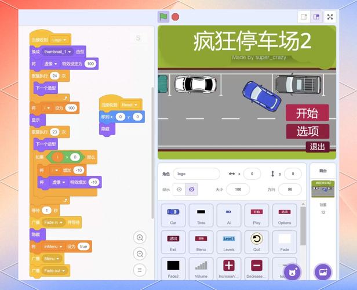Open the Logo message dropdown in hat block
The width and height of the screenshot is (357, 290).
59,40
